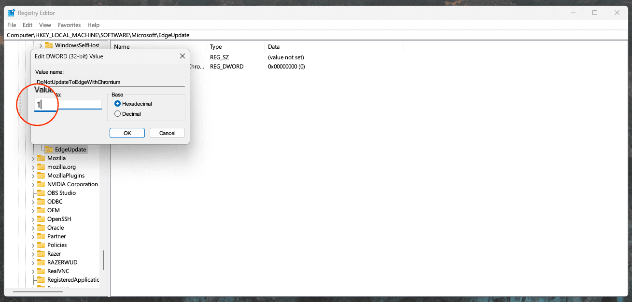Select the RegisteredApplications key label
Screen dimensions: 632x302
tap(73, 280)
